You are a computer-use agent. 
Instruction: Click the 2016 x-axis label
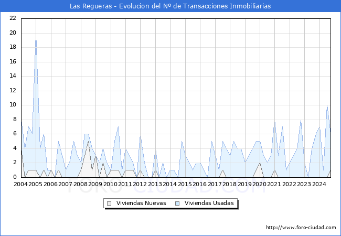click(x=200, y=184)
